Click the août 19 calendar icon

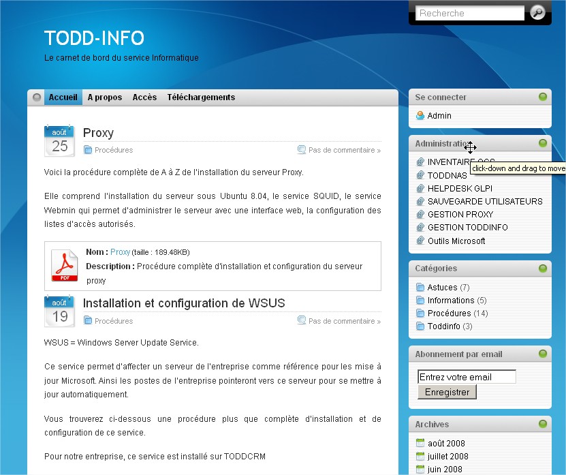click(x=59, y=311)
